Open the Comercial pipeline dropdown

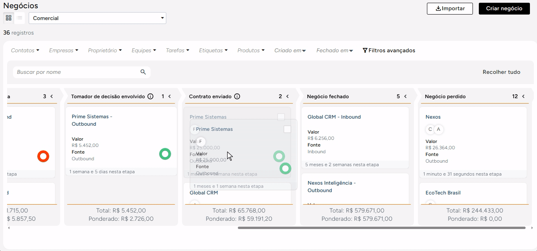(97, 18)
